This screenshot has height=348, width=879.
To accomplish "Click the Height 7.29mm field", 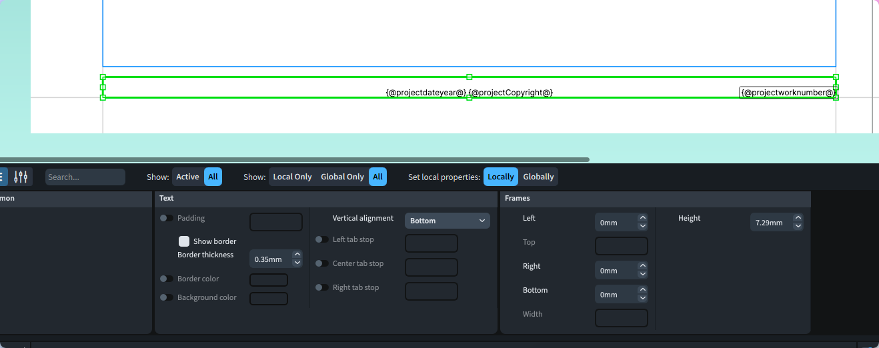I will 772,223.
